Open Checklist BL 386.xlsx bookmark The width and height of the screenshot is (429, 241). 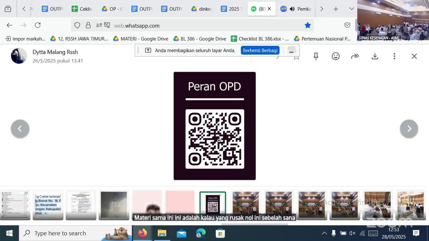click(260, 39)
